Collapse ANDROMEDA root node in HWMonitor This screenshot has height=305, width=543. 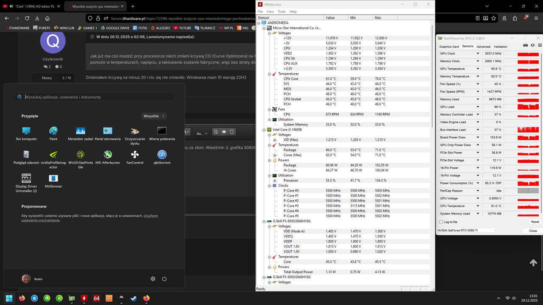[x=259, y=23]
